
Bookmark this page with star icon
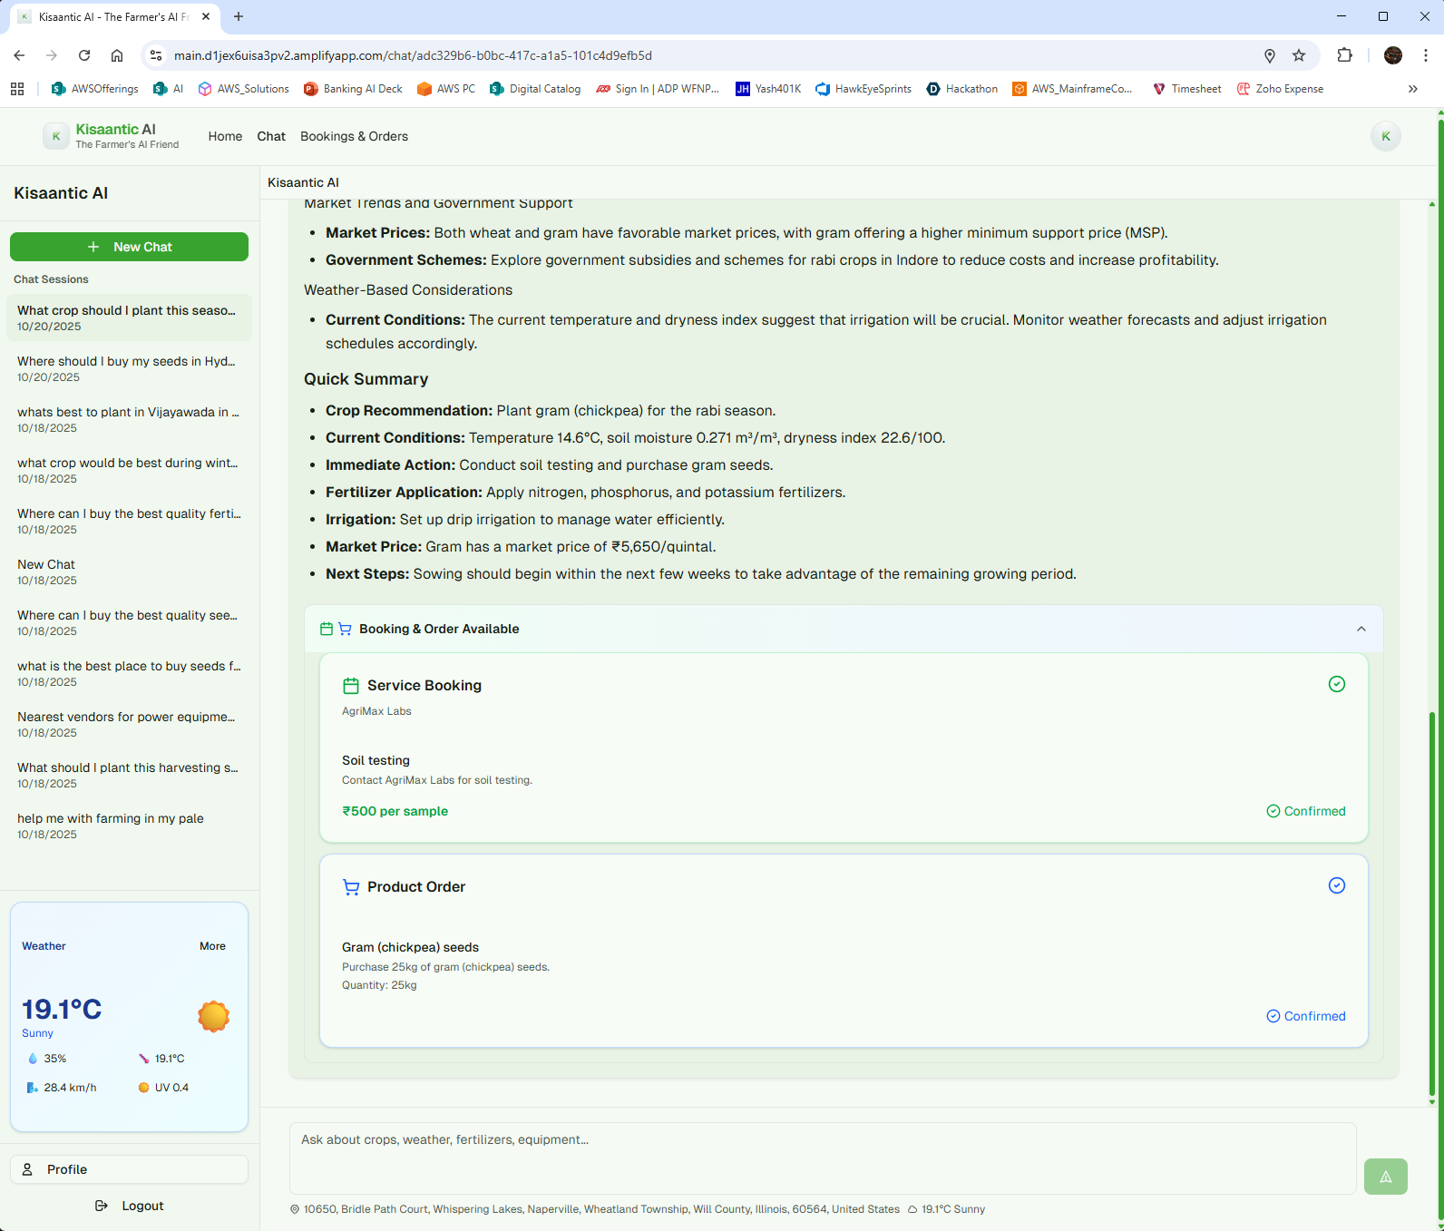pyautogui.click(x=1299, y=55)
